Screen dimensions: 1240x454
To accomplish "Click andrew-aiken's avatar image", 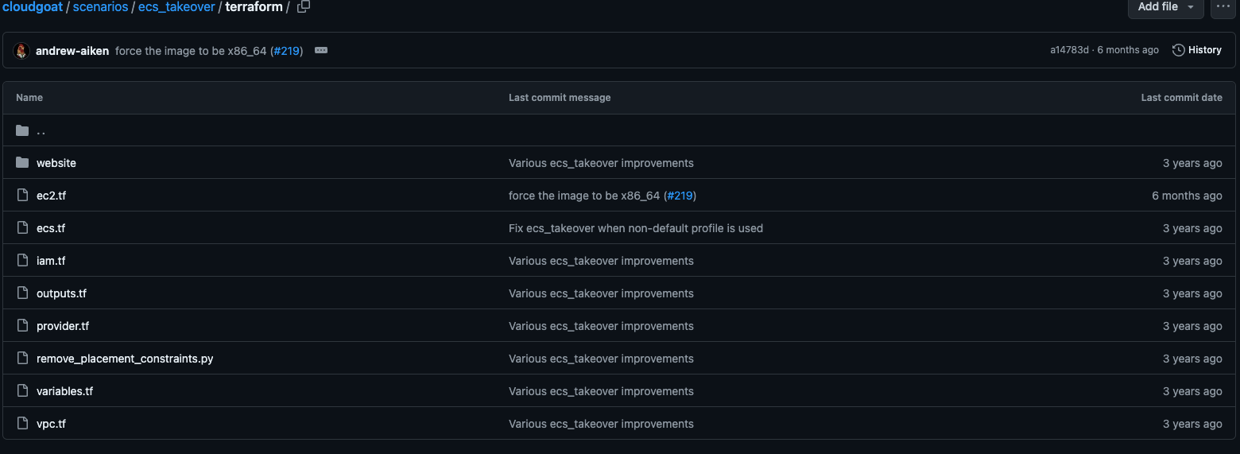I will coord(21,50).
